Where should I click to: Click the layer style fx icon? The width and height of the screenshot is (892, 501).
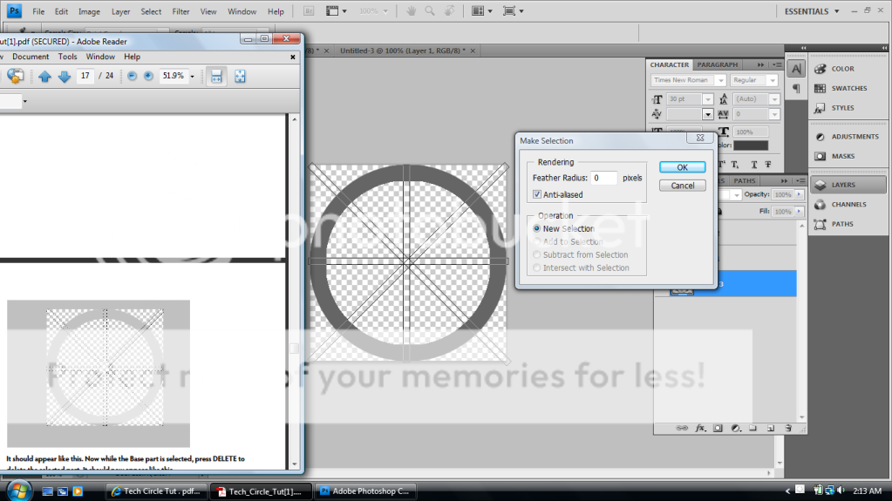click(699, 428)
